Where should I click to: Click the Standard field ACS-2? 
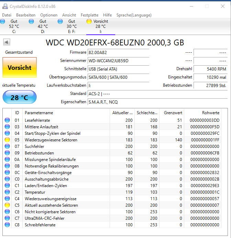point(158,94)
